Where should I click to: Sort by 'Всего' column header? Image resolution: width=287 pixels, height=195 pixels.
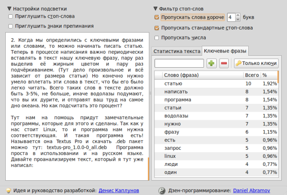pos(252,75)
